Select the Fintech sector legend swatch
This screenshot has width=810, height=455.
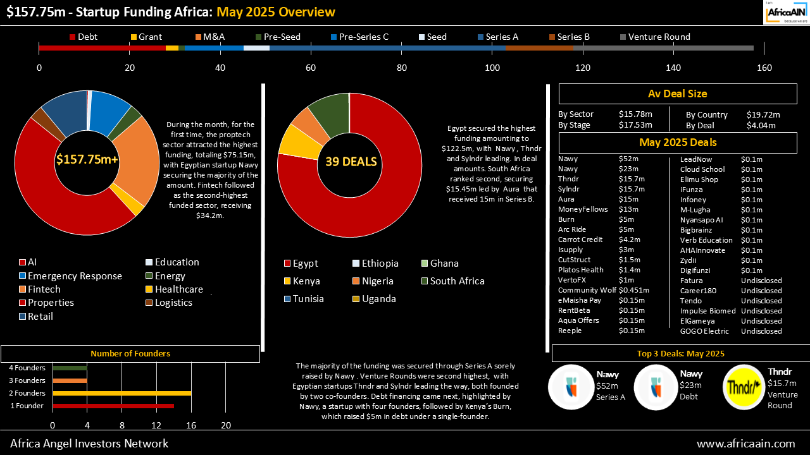point(22,289)
